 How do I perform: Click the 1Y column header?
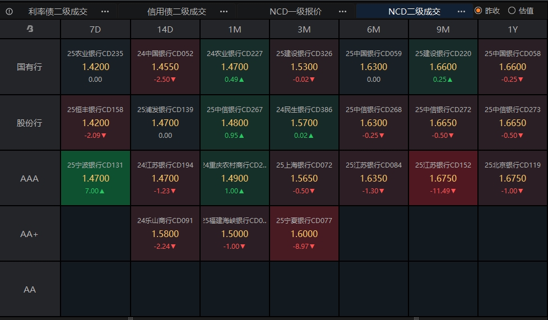(x=513, y=29)
